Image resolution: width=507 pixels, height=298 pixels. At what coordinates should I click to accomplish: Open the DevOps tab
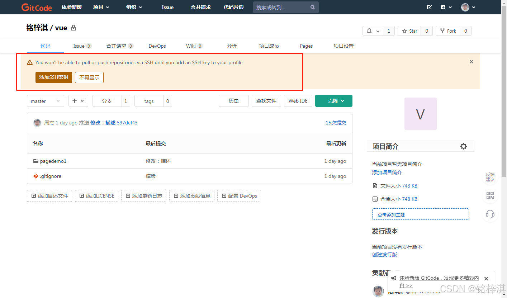(157, 46)
